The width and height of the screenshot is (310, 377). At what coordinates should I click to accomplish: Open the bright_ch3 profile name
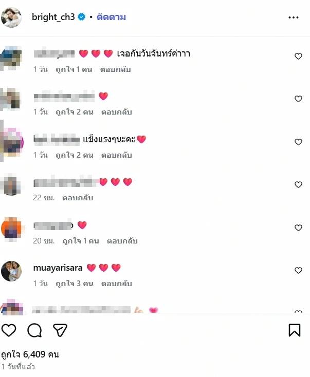(53, 17)
